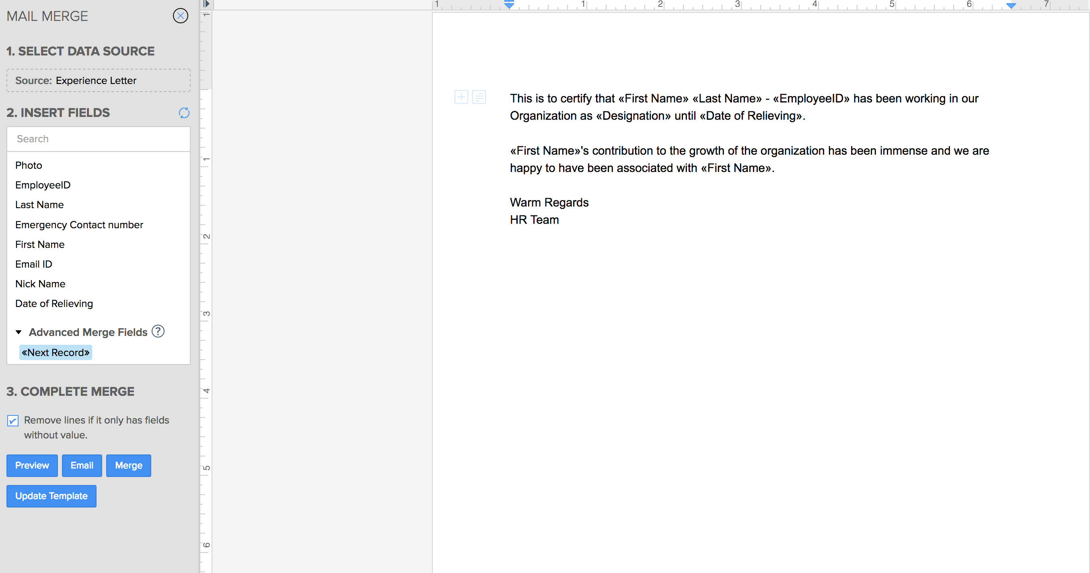Click the fields Search box
Image resolution: width=1090 pixels, height=573 pixels.
98,139
